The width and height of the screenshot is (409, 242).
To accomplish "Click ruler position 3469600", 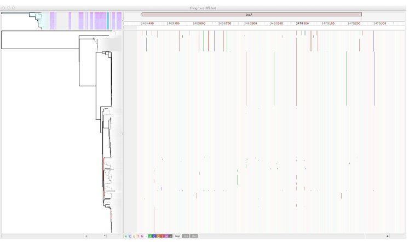I will tap(199, 23).
